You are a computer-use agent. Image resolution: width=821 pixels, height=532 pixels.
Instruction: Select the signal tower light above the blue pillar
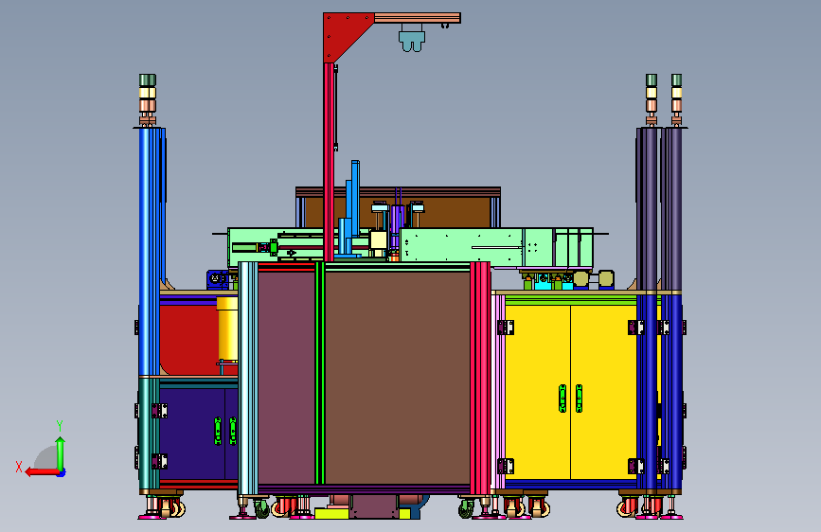(148, 99)
